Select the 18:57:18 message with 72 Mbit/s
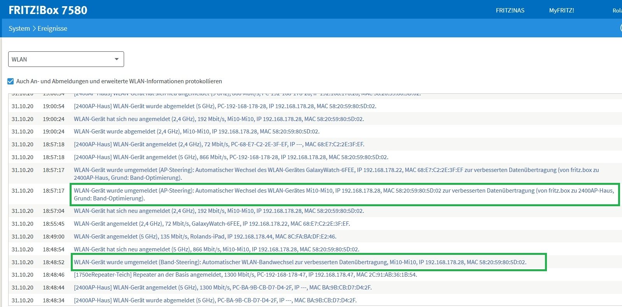The height and width of the screenshot is (307, 622). point(219,144)
